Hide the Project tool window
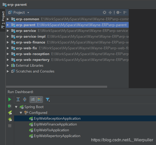Image resolution: width=156 pixels, height=145 pixels. coord(125,12)
